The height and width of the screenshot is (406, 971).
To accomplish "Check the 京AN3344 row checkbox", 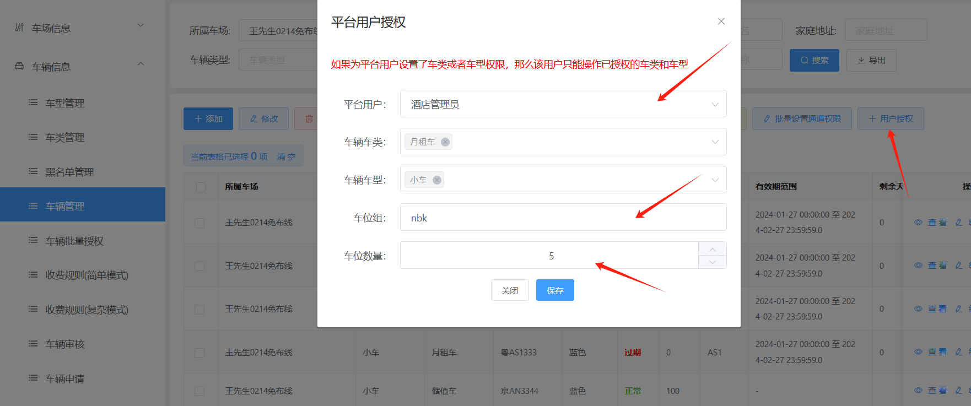I will pos(199,391).
